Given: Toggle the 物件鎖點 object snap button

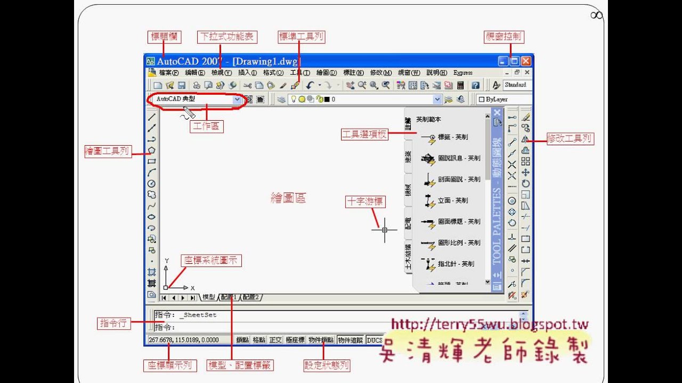Looking at the screenshot, I should point(321,340).
